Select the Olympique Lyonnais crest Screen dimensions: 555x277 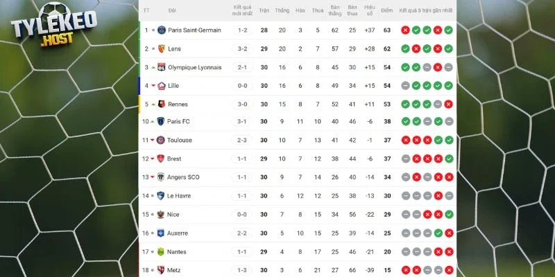162,67
